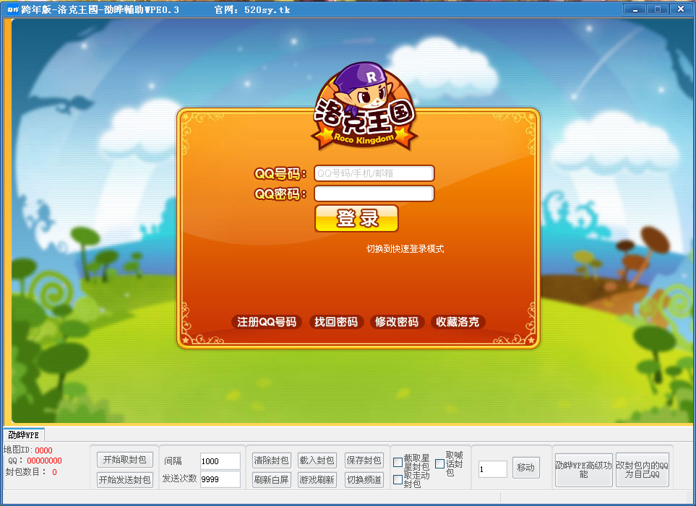Click the 收藏洛克 bookmark button
The height and width of the screenshot is (506, 696).
coord(457,322)
